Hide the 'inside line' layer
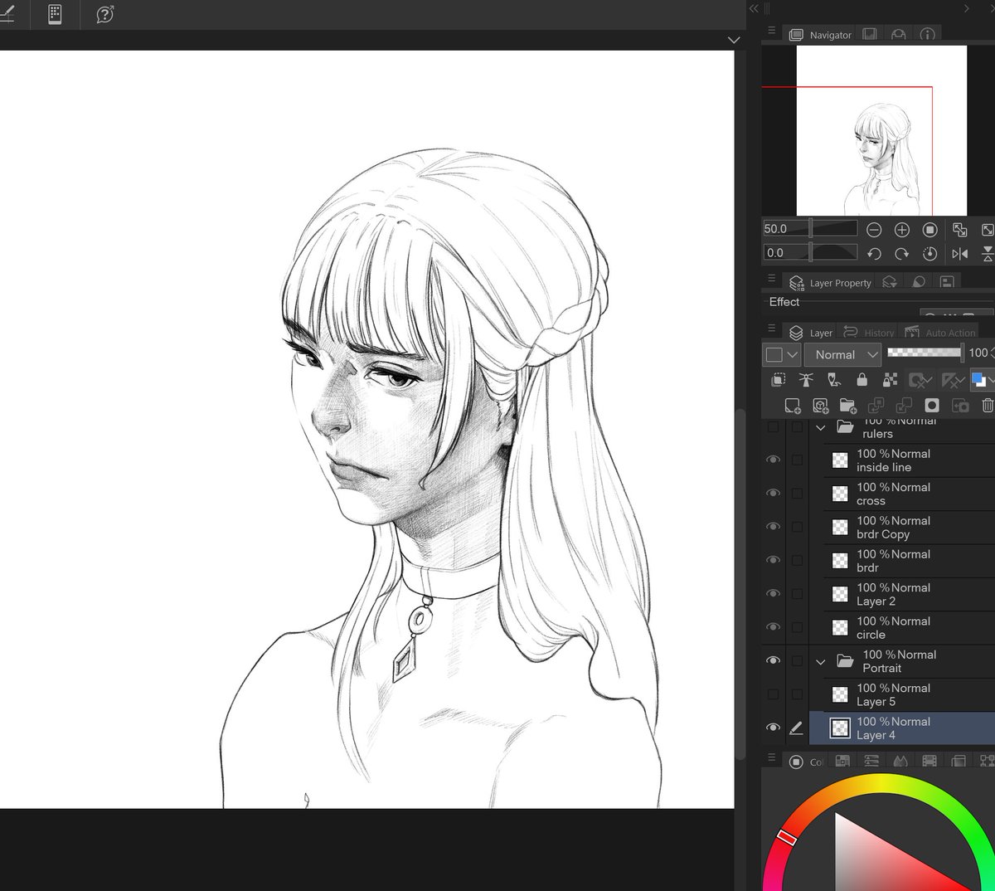This screenshot has width=995, height=891. pos(774,460)
